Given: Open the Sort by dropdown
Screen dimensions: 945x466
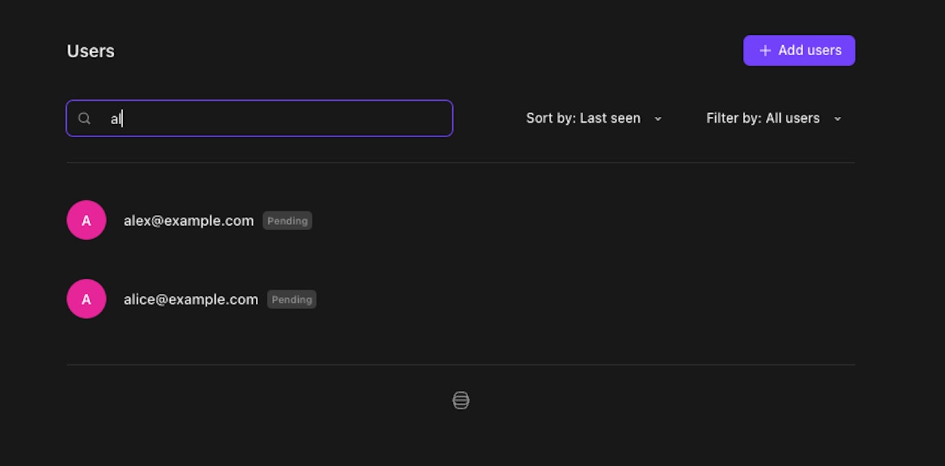Looking at the screenshot, I should 593,118.
